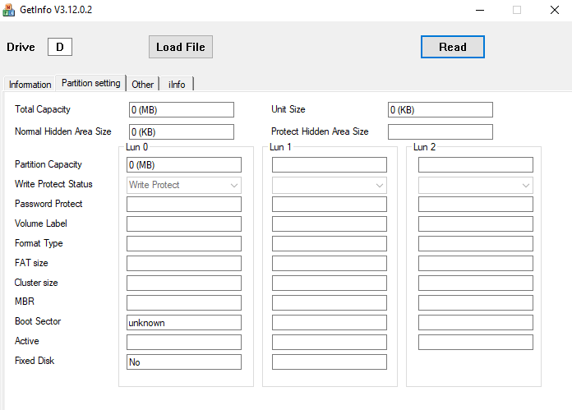Click the Boot Sector label
Viewport: 572px width, 410px height.
pos(38,321)
